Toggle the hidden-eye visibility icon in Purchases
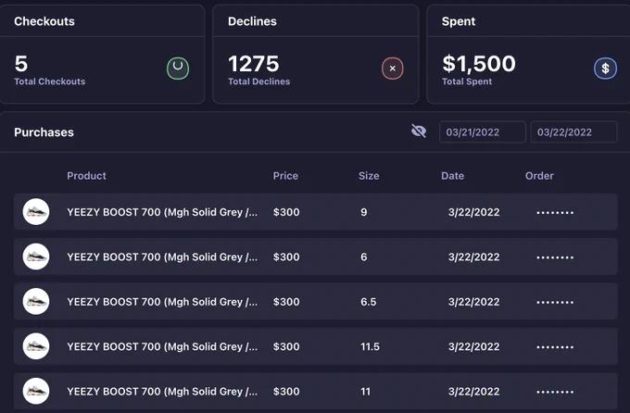 (419, 131)
